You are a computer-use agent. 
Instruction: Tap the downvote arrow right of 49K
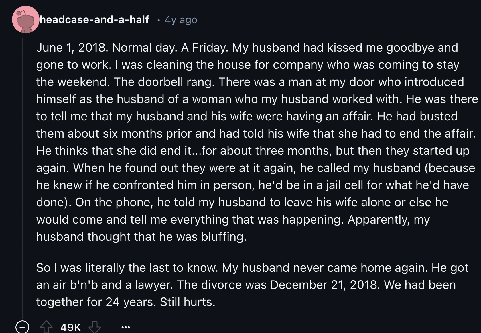tap(94, 327)
